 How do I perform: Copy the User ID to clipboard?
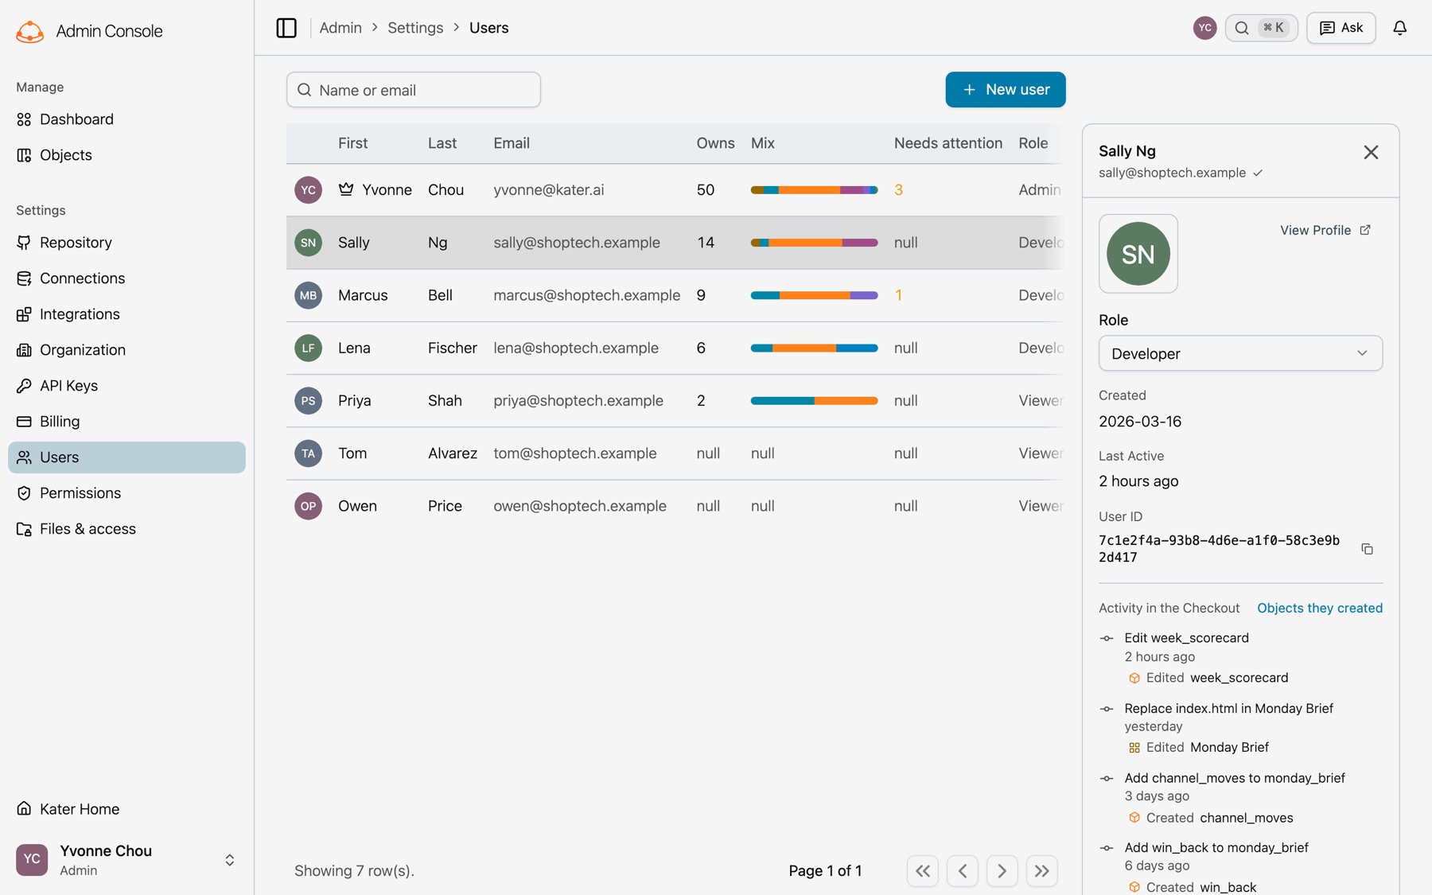[1367, 549]
